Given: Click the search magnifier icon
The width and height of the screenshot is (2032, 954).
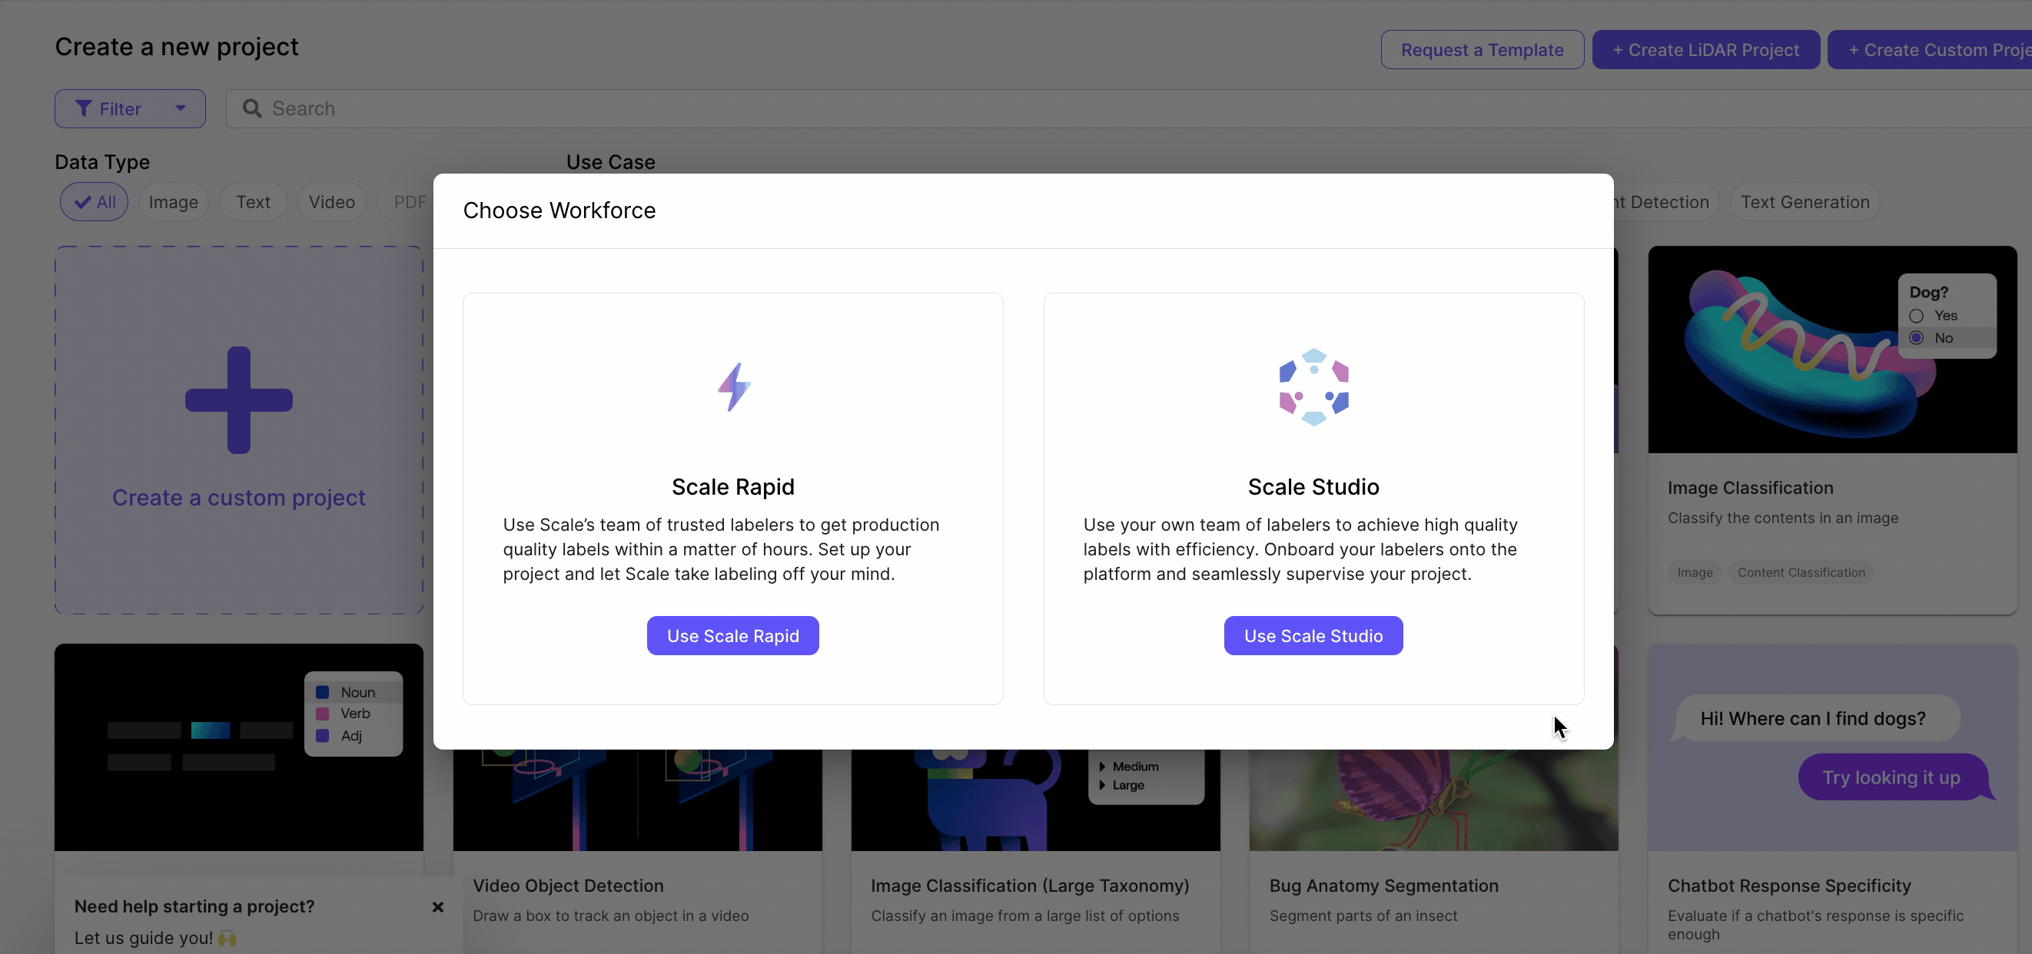Looking at the screenshot, I should click(x=251, y=109).
